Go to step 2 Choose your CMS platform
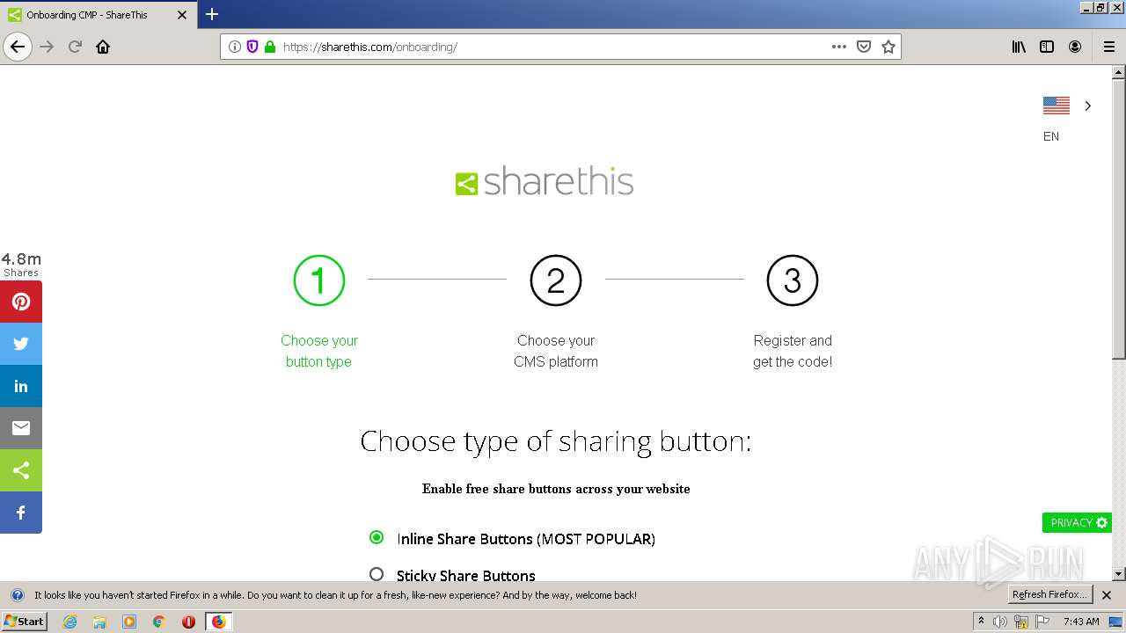This screenshot has width=1126, height=633. point(556,313)
